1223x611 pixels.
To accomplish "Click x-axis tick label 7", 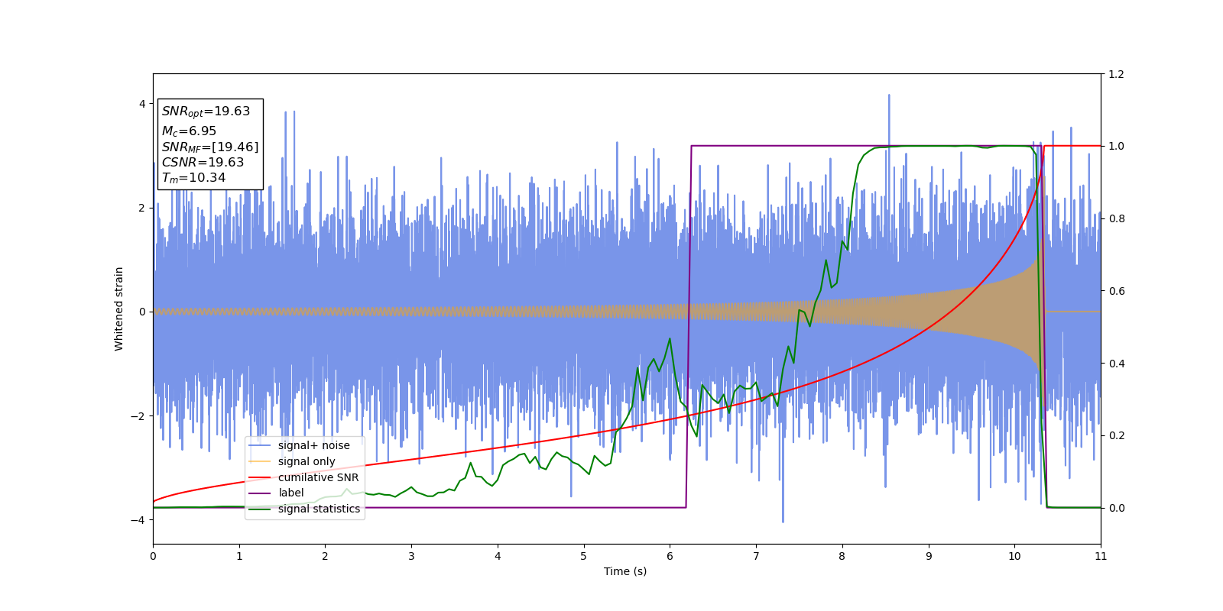I will (756, 556).
